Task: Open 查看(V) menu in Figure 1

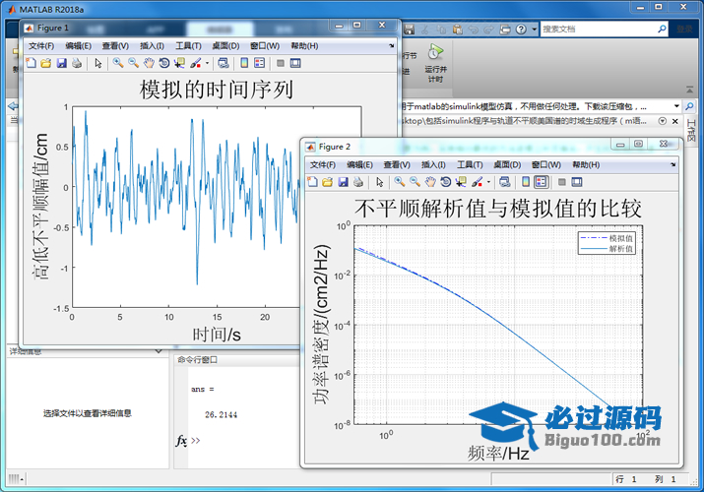Action: [115, 45]
